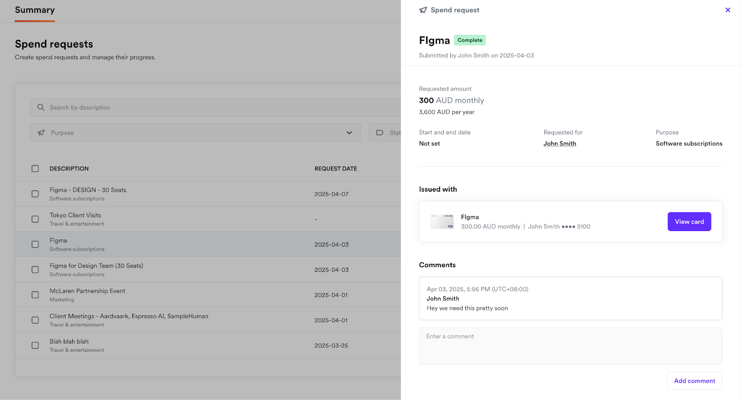This screenshot has height=400, width=741.
Task: Check the Figma for Design Team row checkbox
Action: click(x=35, y=269)
